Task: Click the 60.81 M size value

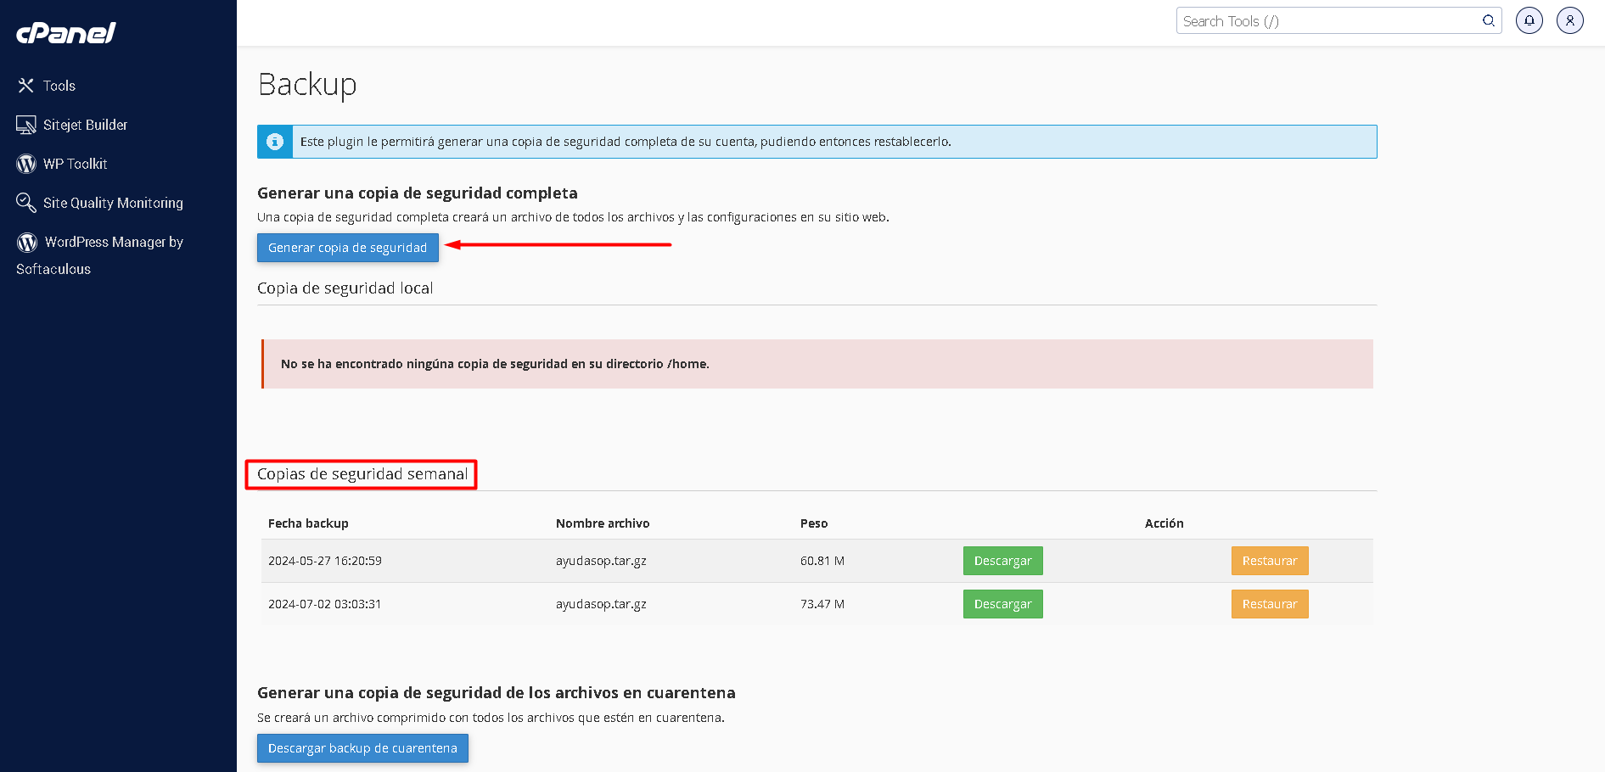Action: click(822, 561)
